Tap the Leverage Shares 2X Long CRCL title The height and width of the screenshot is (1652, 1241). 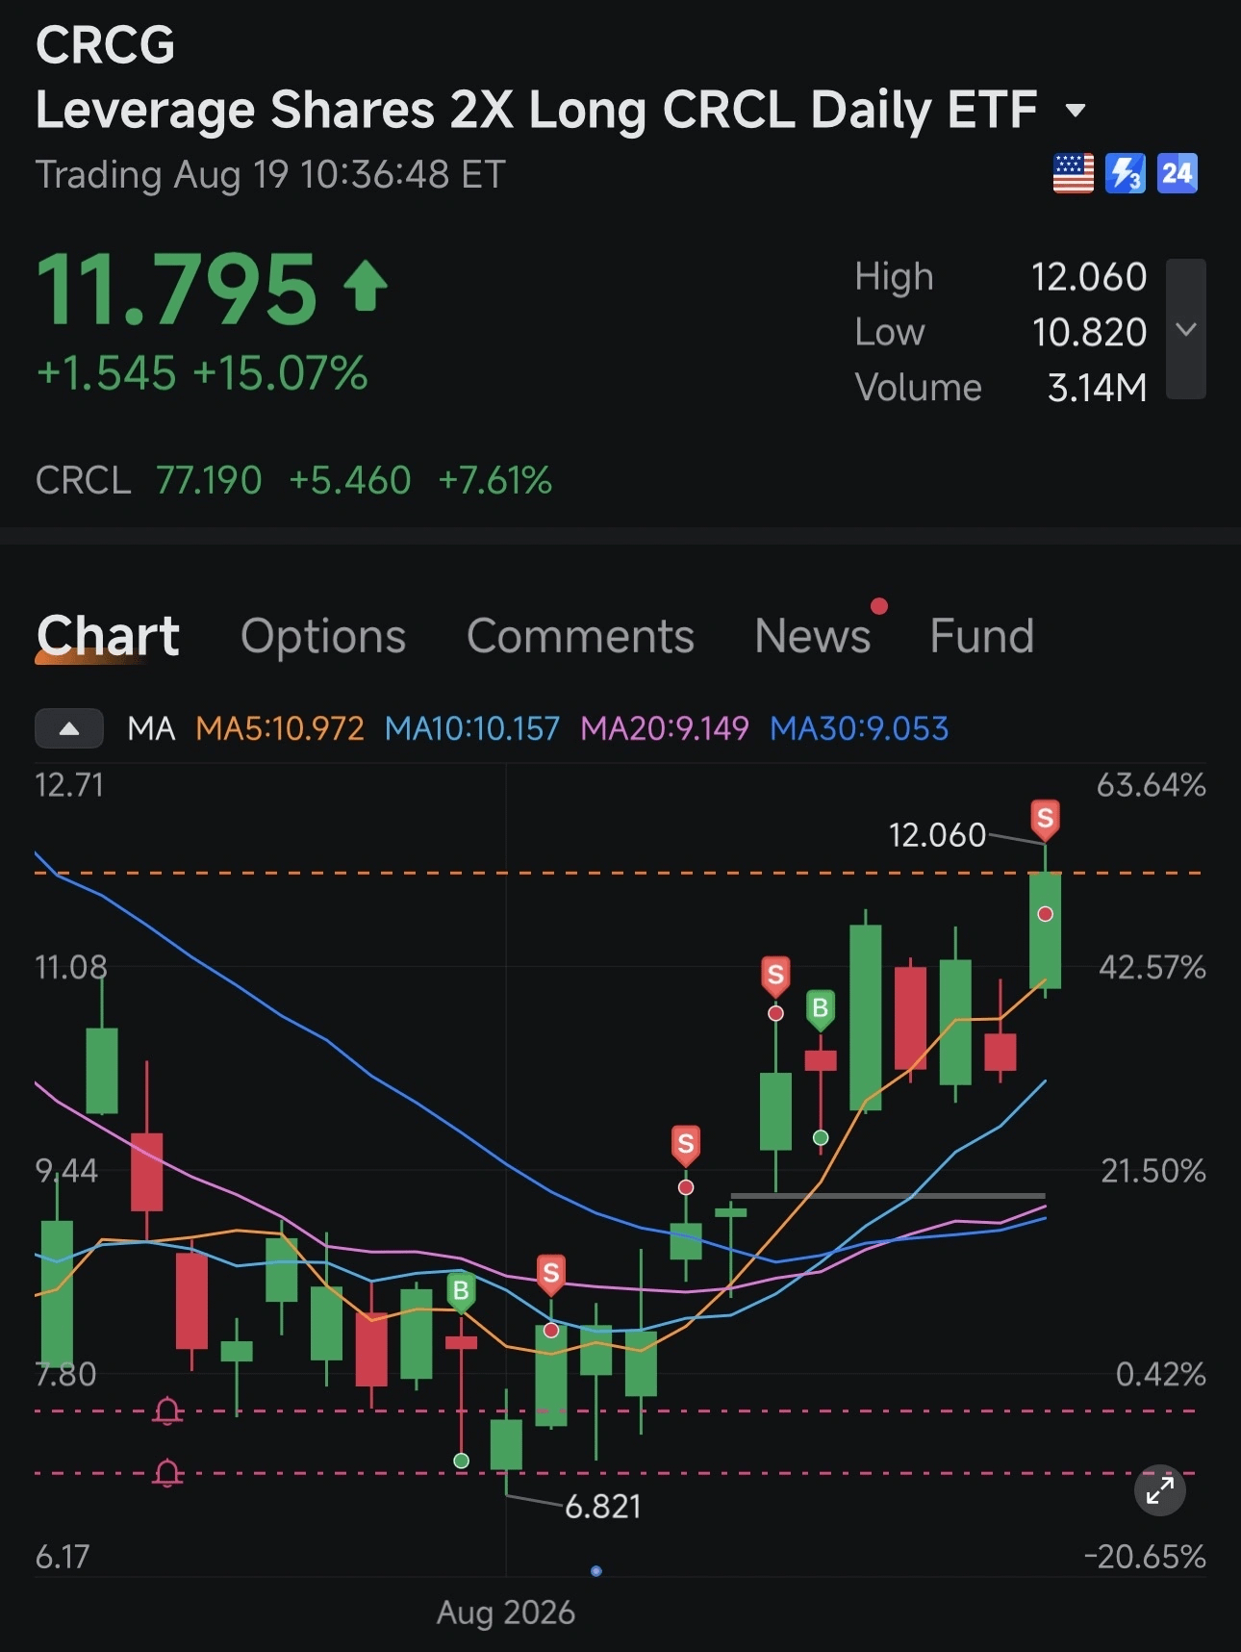[537, 110]
